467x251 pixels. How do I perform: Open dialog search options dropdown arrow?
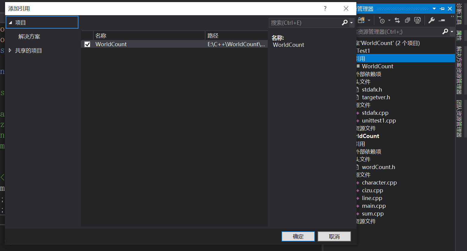[x=351, y=23]
